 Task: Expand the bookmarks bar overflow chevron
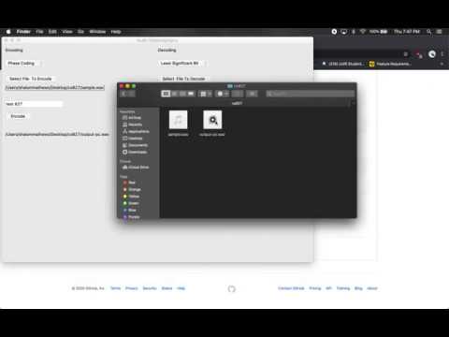tap(442, 64)
